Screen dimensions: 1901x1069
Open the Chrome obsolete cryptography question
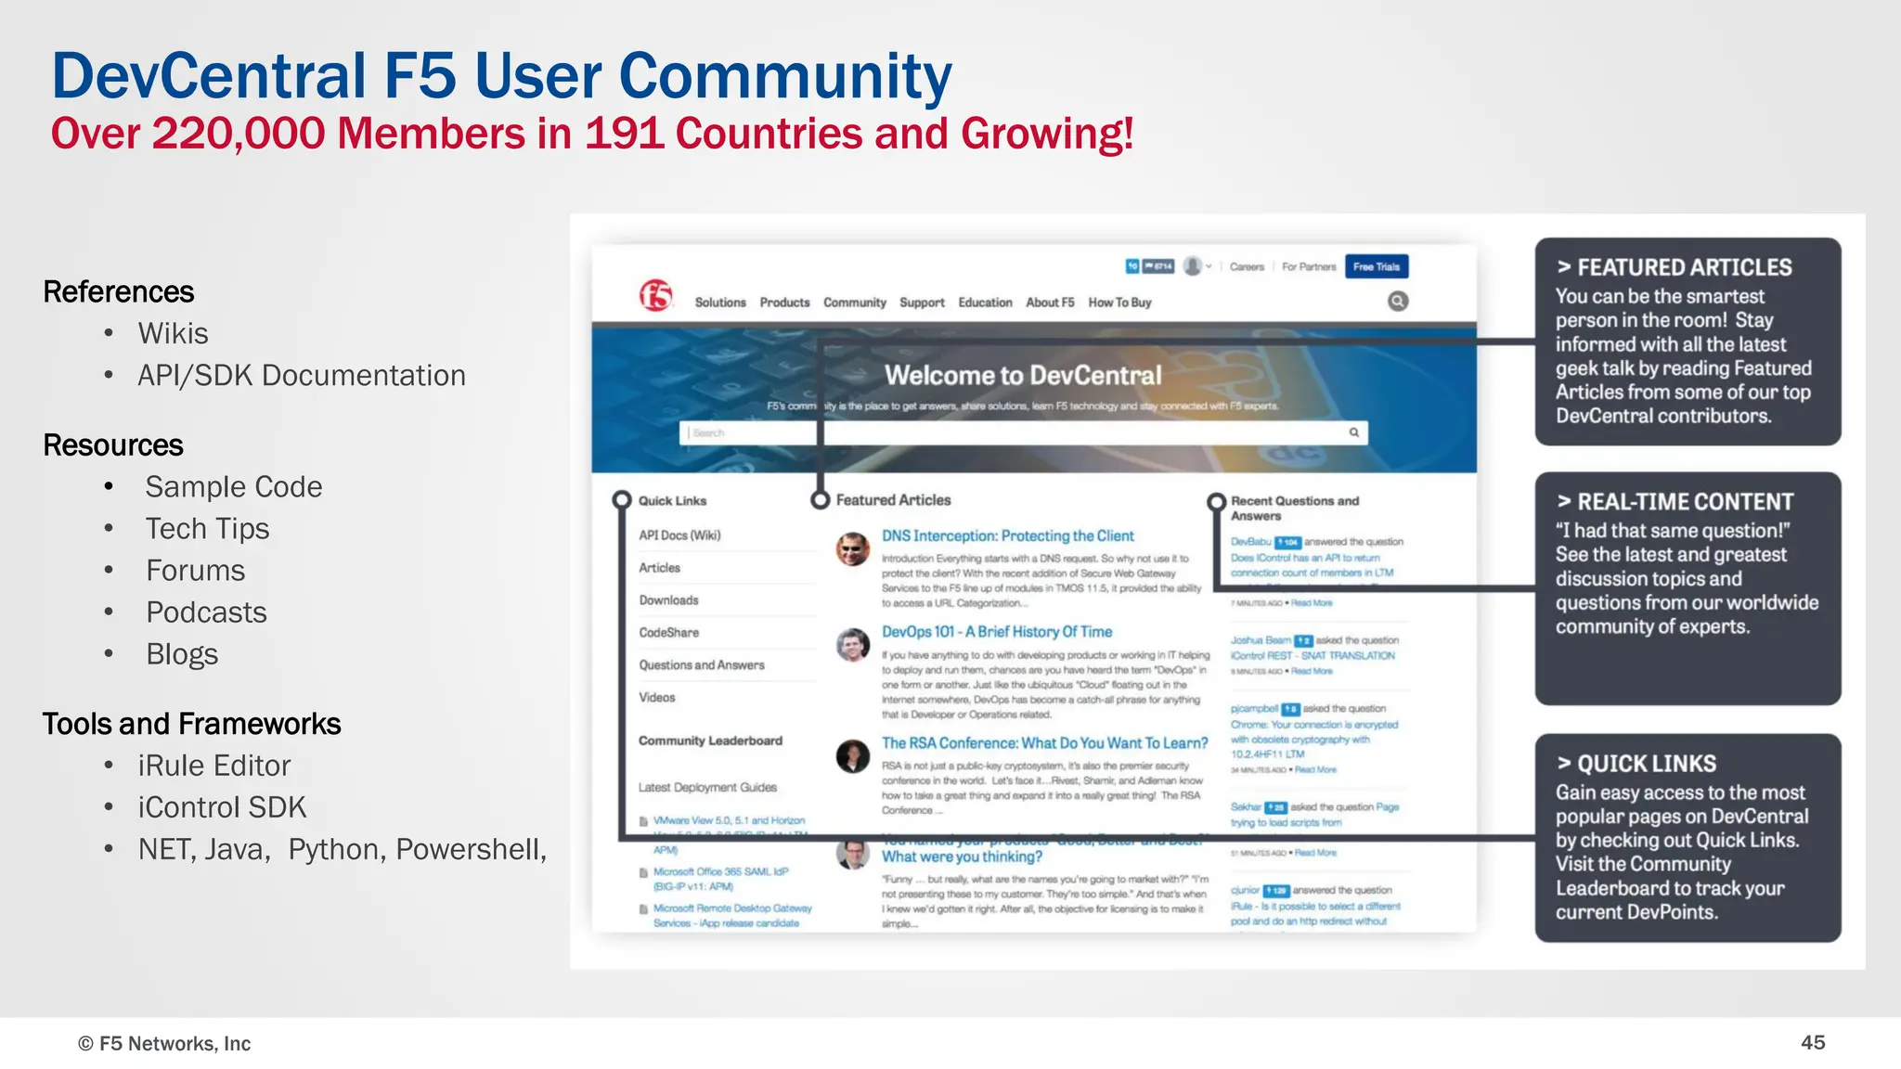pos(1314,740)
